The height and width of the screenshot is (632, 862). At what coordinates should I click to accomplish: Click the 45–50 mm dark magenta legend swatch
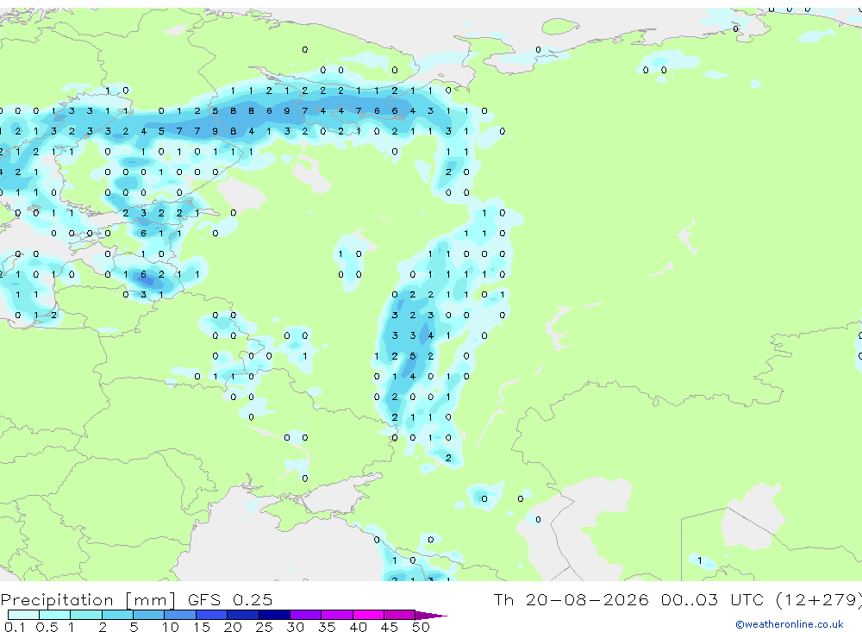point(399,615)
